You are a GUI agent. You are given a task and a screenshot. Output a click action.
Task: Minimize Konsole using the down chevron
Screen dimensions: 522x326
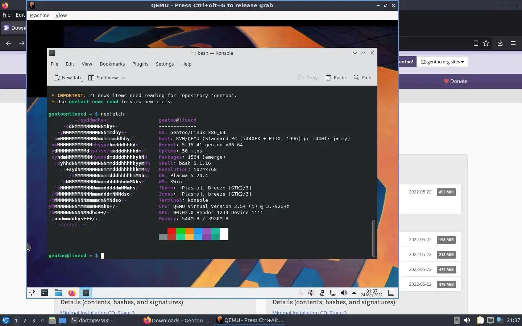[x=355, y=53]
